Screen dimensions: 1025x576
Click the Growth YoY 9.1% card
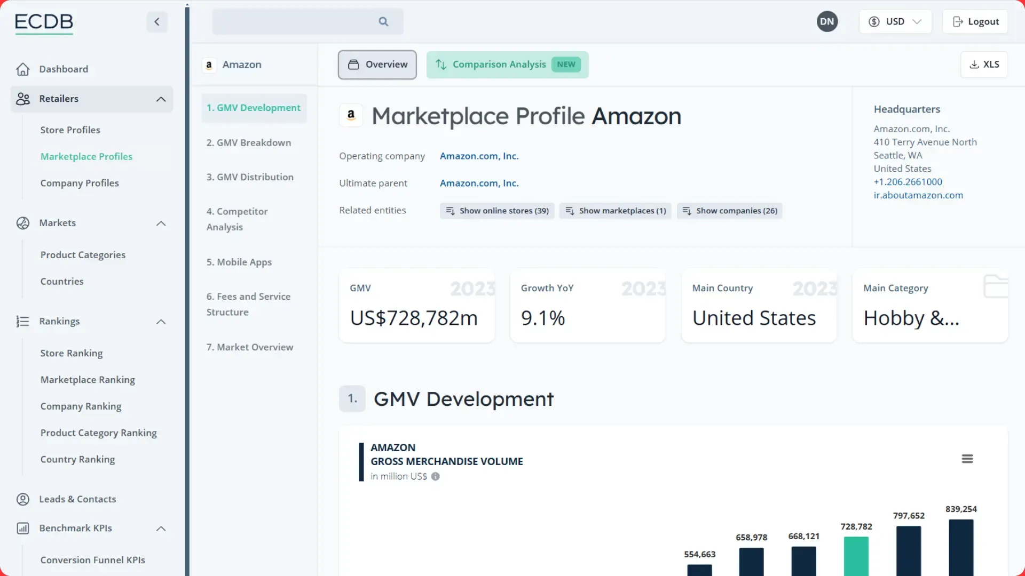tap(588, 306)
